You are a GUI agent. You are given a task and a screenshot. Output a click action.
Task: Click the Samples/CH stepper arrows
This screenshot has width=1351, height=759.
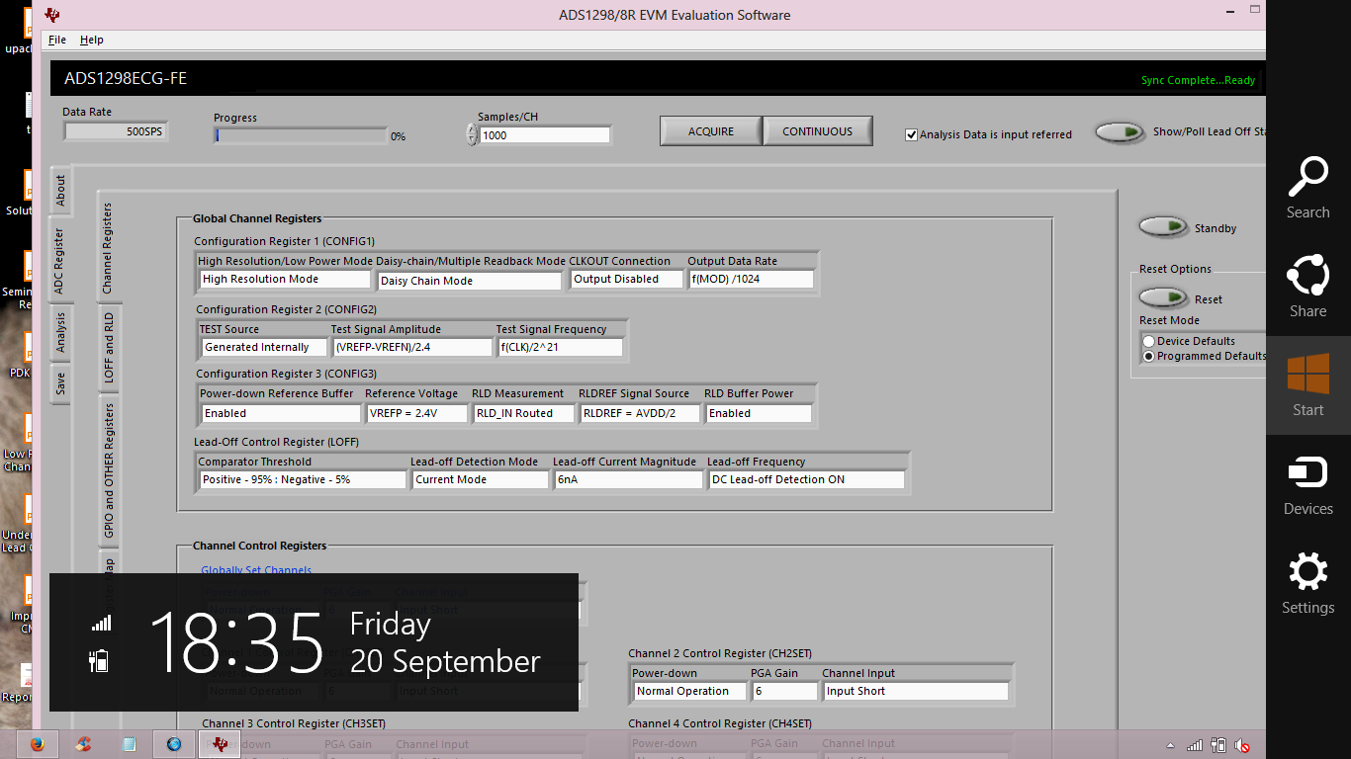click(472, 134)
